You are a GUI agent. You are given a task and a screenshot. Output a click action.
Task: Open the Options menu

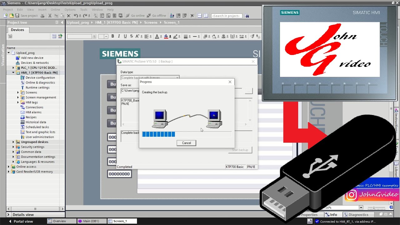pyautogui.click(x=70, y=10)
